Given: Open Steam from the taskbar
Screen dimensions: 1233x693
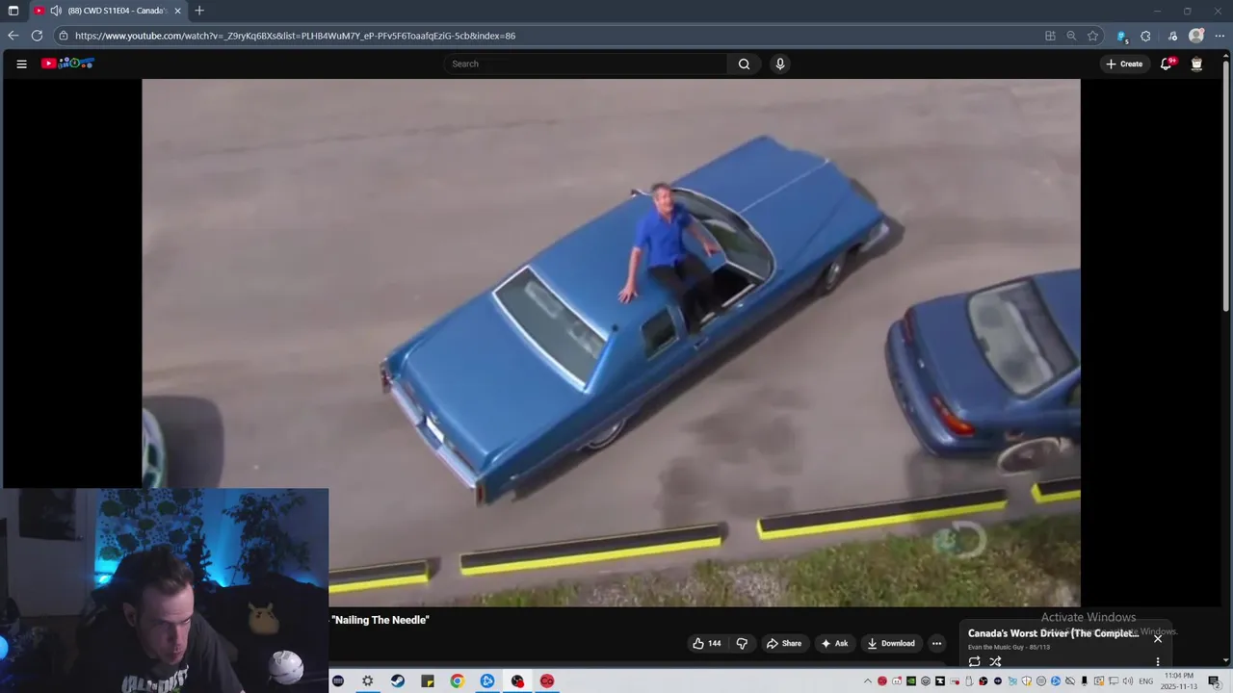Looking at the screenshot, I should [x=397, y=680].
